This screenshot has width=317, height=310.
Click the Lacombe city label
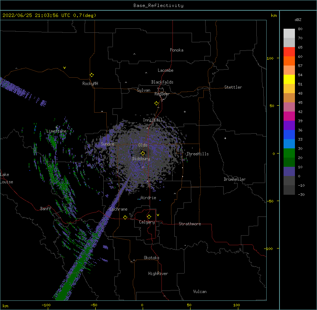tap(165, 70)
